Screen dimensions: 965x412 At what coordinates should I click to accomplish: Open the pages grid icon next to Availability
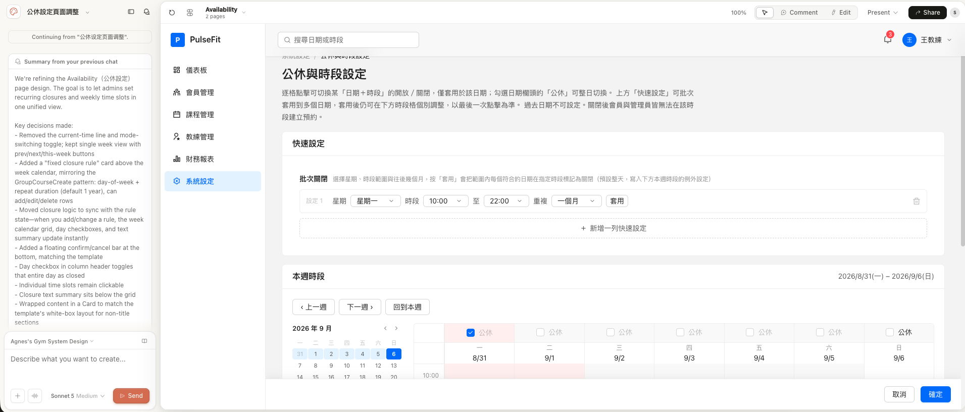coord(190,13)
